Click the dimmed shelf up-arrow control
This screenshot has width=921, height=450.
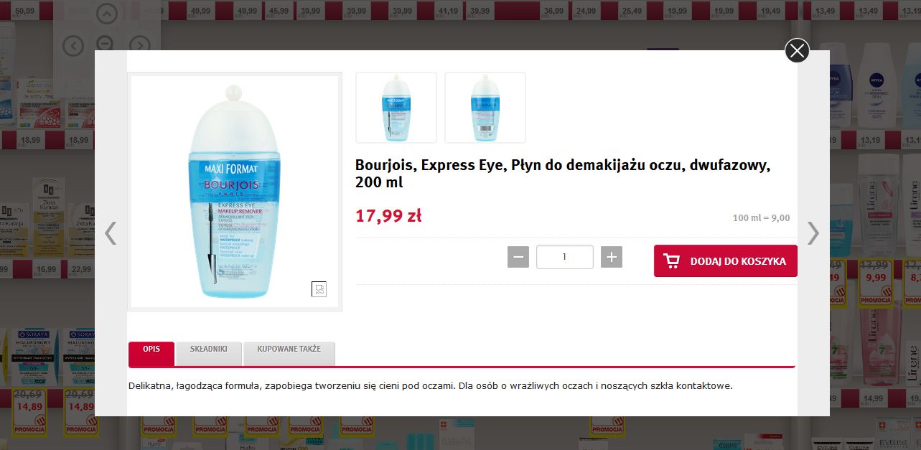pos(106,14)
